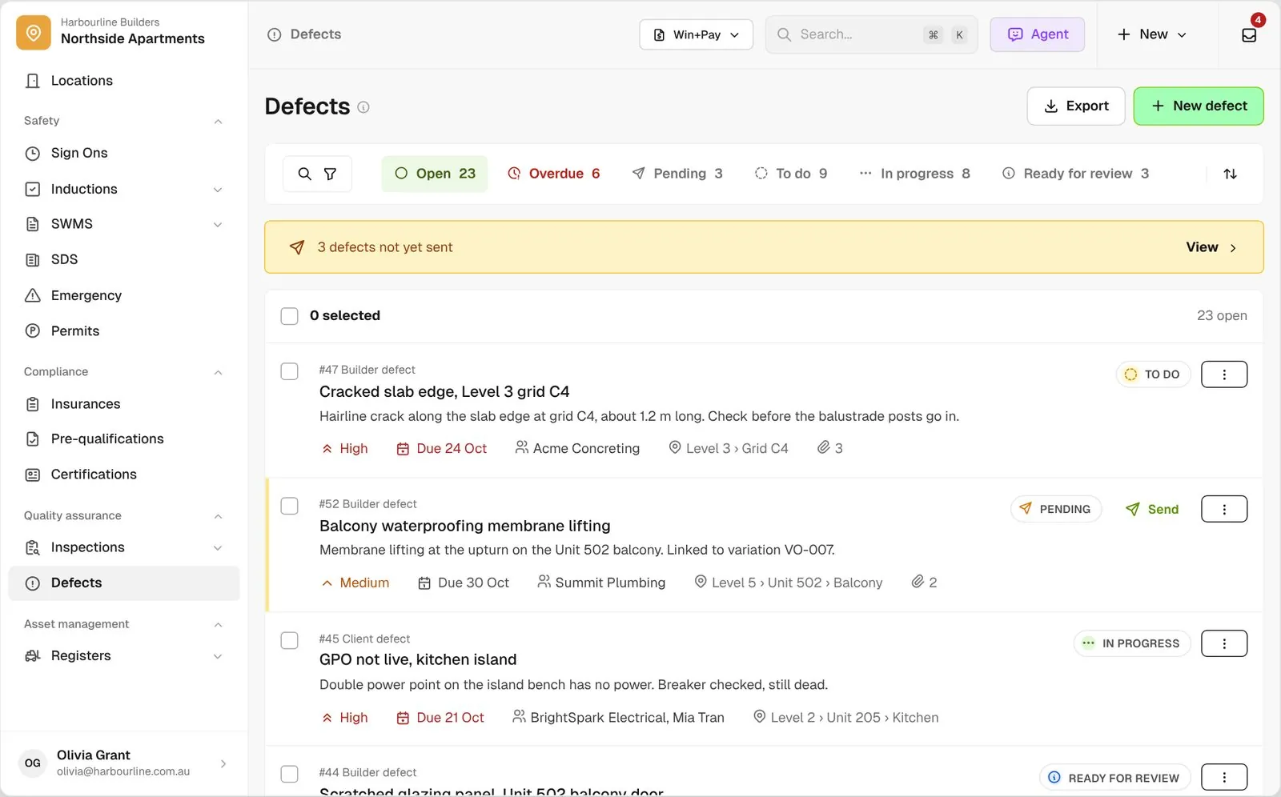Open three-dot menu for defect #45
Viewport: 1281px width, 797px height.
coord(1224,643)
